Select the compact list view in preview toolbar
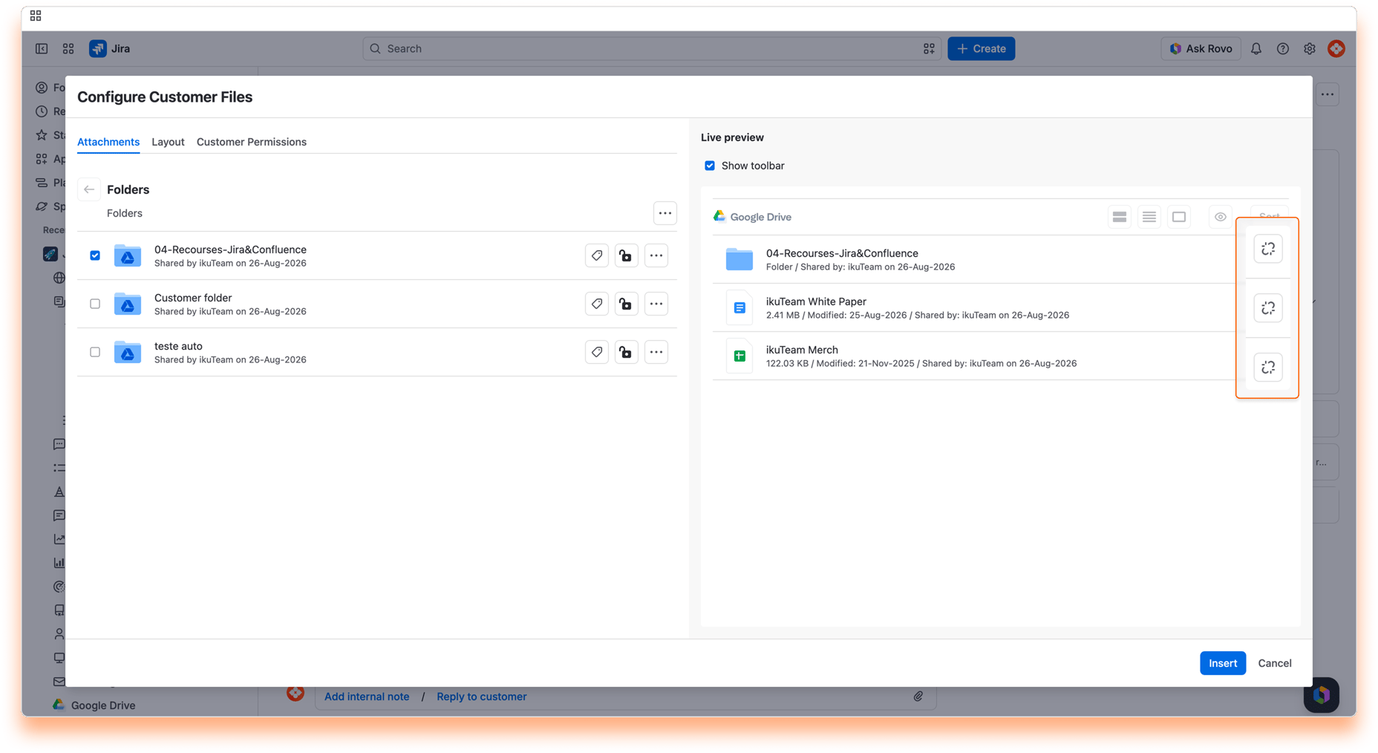The image size is (1378, 753). pyautogui.click(x=1149, y=217)
